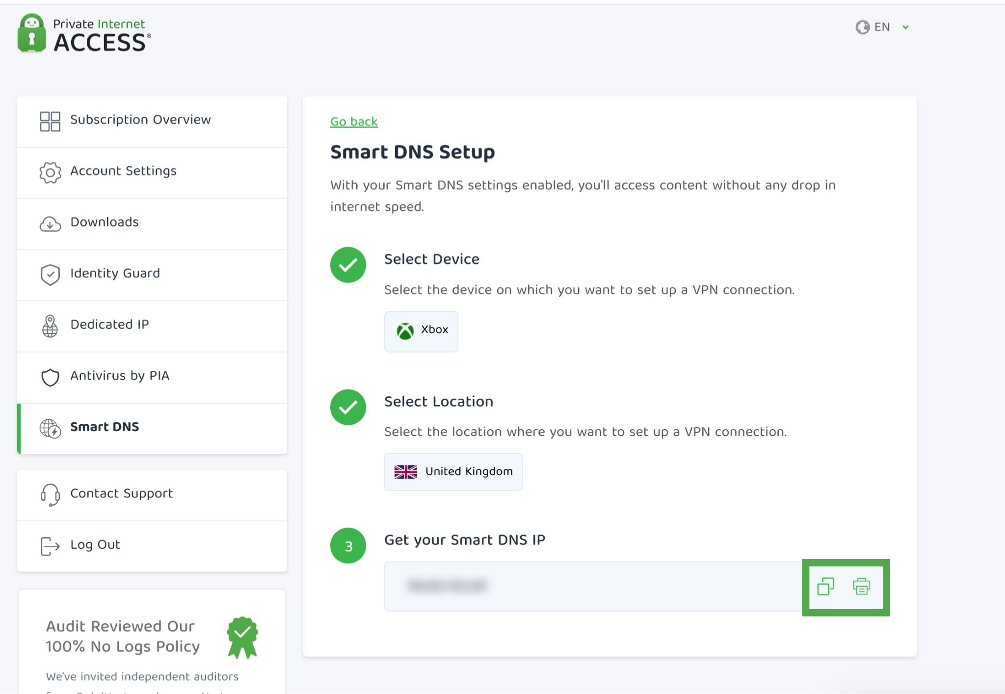This screenshot has height=694, width=1005.
Task: Follow the Go back link
Action: point(354,122)
